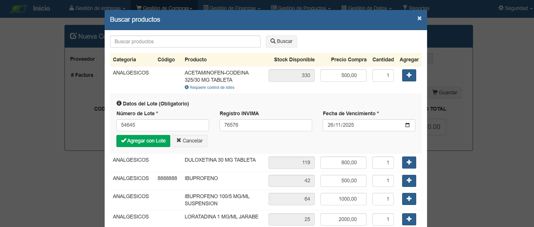Expand the Gestión de Datos dropdown
Image resolution: width=534 pixels, height=227 pixels.
366,8
